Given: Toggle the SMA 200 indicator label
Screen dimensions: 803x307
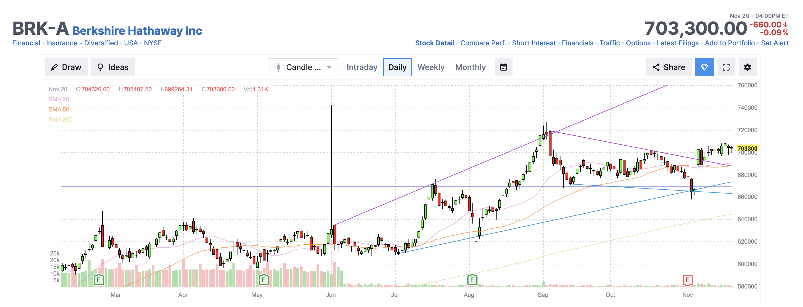Looking at the screenshot, I should pyautogui.click(x=60, y=120).
